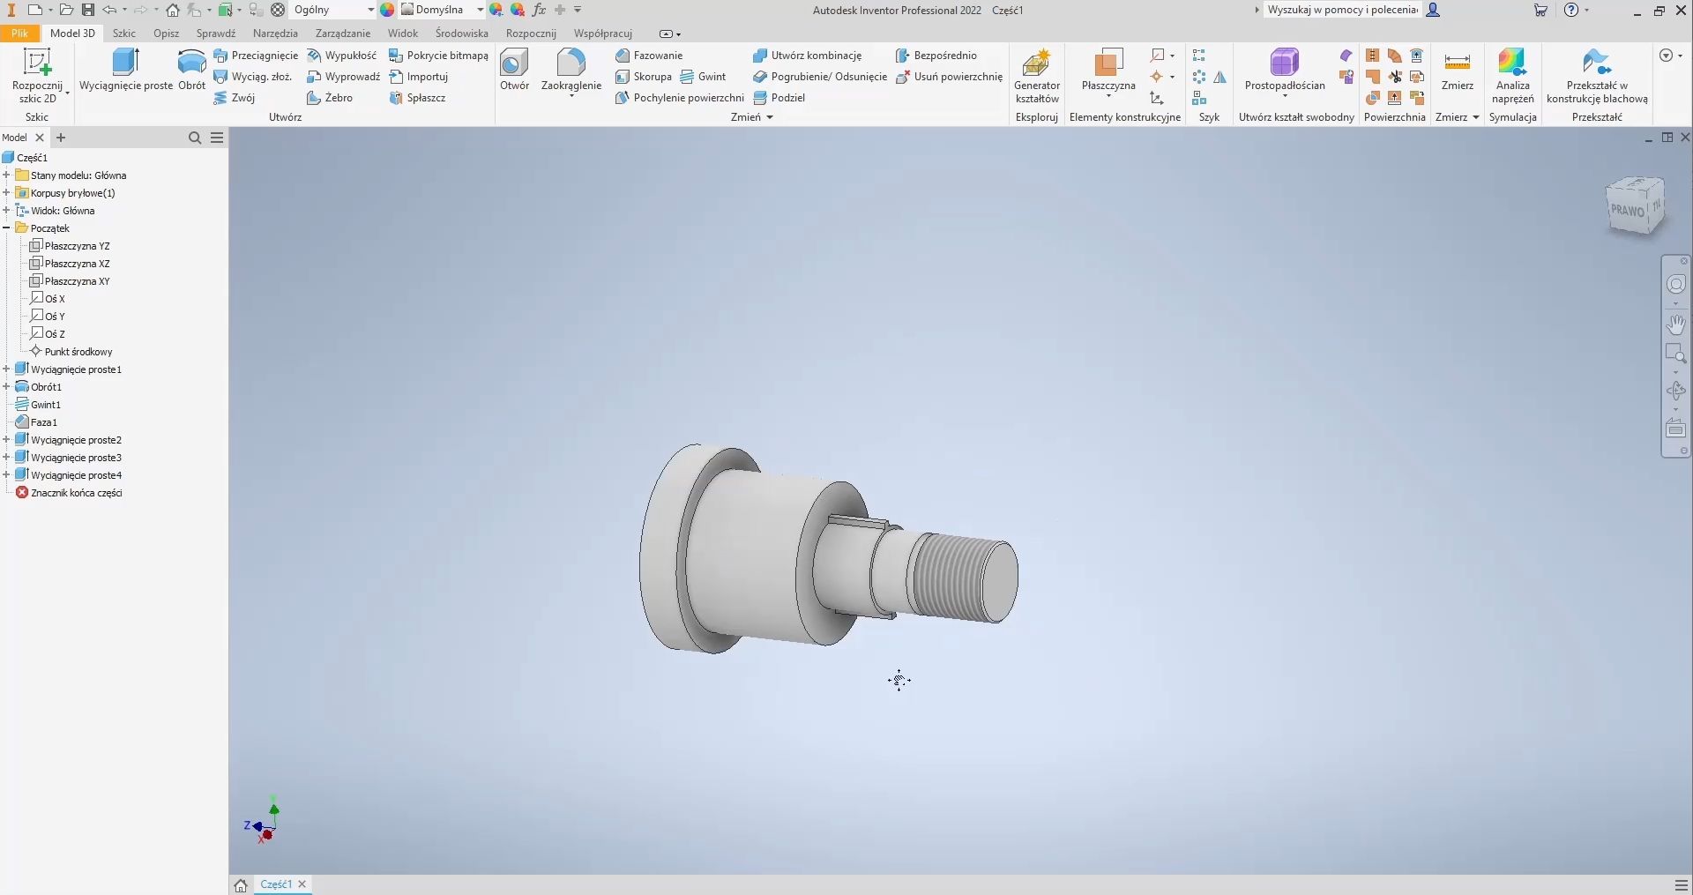Viewport: 1693px width, 895px height.
Task: Click the Fazowanie chamfer button
Action: point(649,56)
